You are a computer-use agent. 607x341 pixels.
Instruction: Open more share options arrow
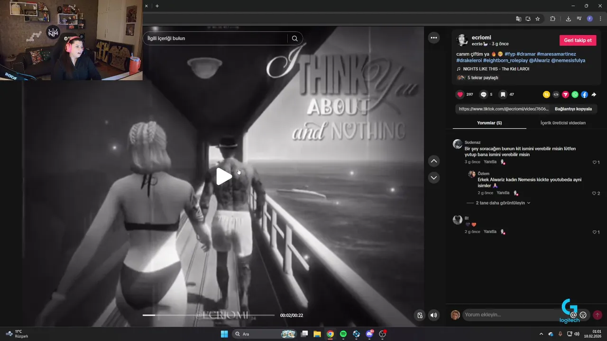tap(594, 95)
